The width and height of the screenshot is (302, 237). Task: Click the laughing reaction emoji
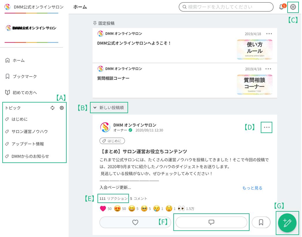click(132, 208)
